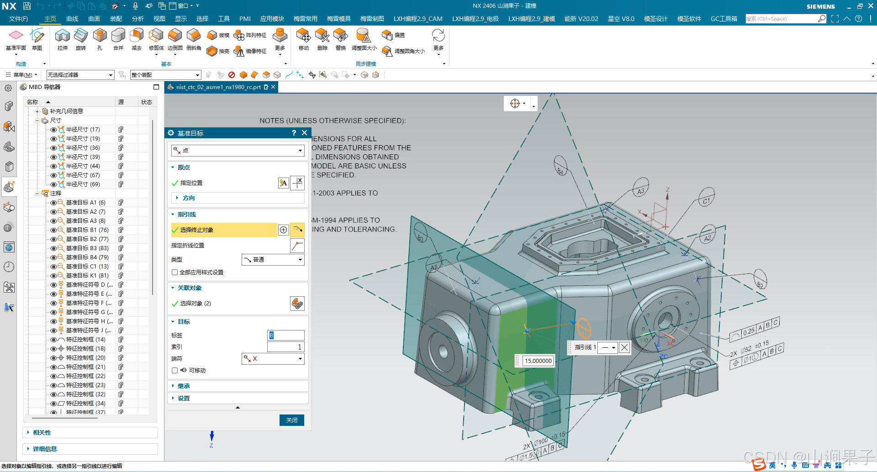Select the 修剪体 trim body tool
Viewport: 877px width, 472px height.
point(156,39)
